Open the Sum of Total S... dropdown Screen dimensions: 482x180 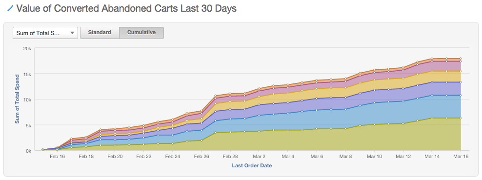(45, 33)
